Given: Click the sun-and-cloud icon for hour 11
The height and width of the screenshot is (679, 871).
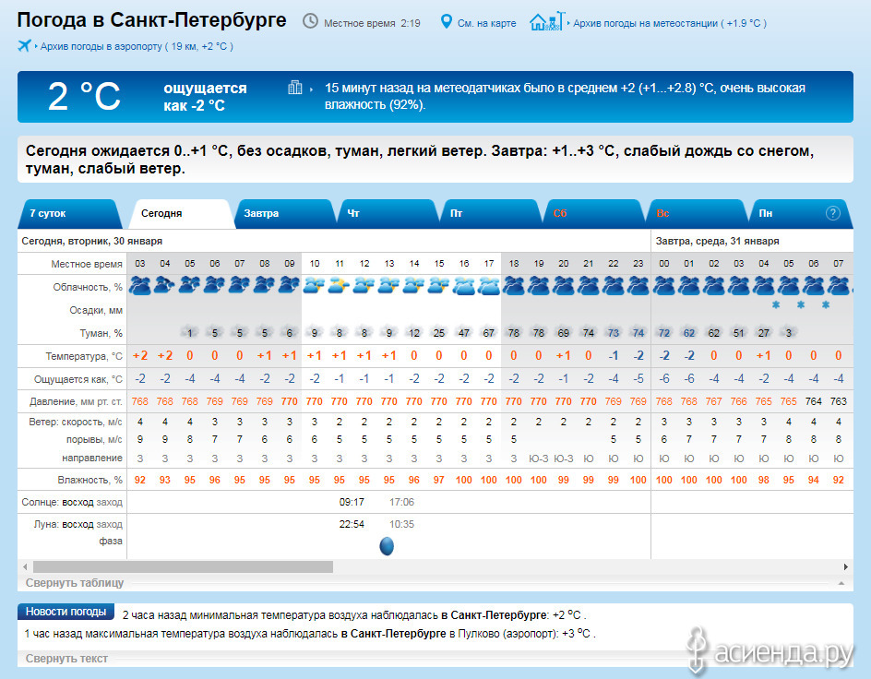Looking at the screenshot, I should 340,286.
